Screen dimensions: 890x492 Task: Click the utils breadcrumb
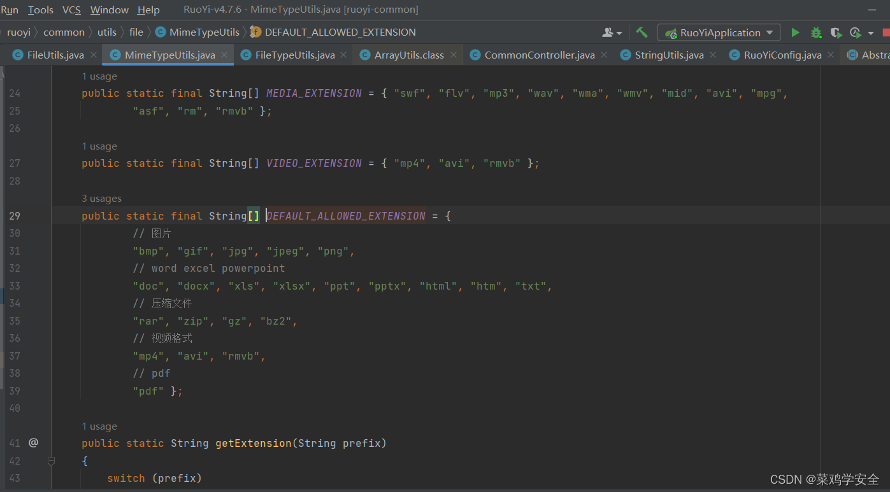pos(107,32)
